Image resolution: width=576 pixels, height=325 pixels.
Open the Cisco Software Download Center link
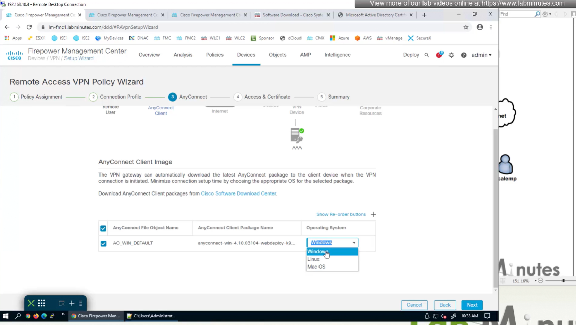pyautogui.click(x=238, y=193)
